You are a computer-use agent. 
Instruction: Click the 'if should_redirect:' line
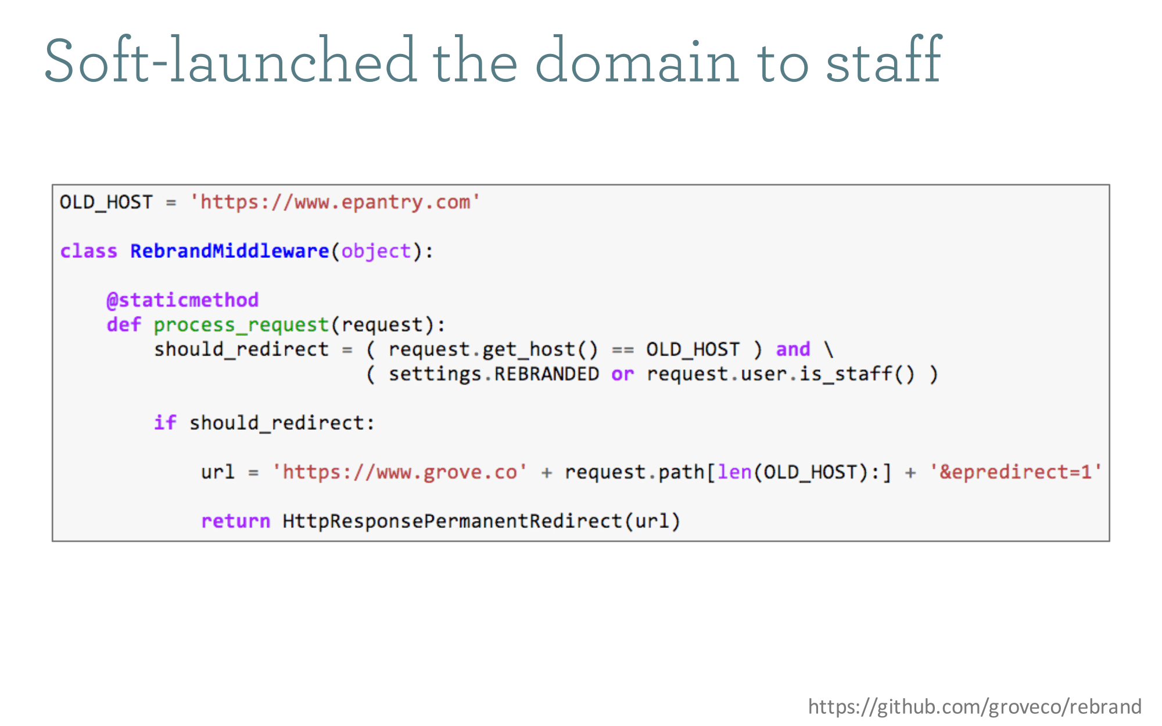(x=264, y=423)
